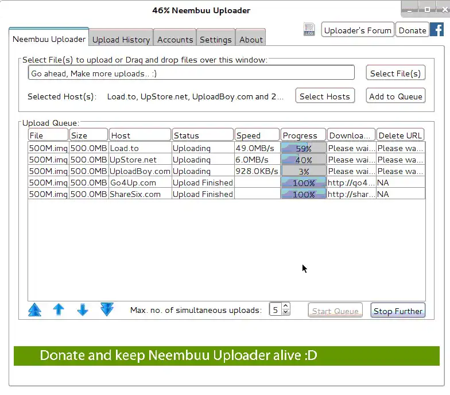Click the NA delete URL for ShareSix.com
The width and height of the screenshot is (450, 395).
401,194
